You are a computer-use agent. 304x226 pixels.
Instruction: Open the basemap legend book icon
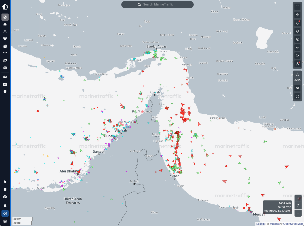pos(297,6)
